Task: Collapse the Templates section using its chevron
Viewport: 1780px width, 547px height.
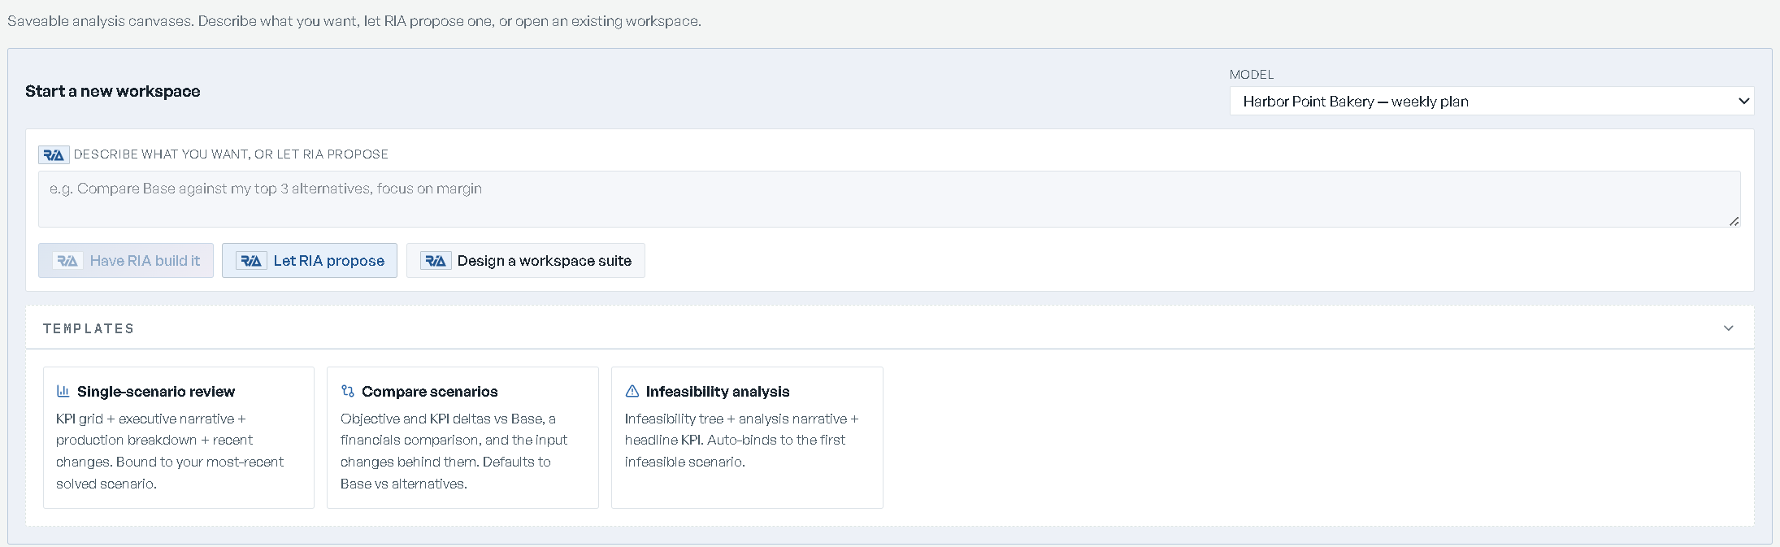Action: (x=1729, y=328)
